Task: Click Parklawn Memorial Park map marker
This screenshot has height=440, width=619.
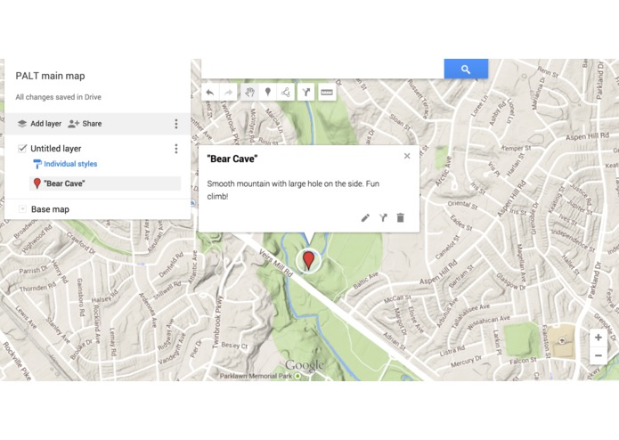Action: pos(298,376)
